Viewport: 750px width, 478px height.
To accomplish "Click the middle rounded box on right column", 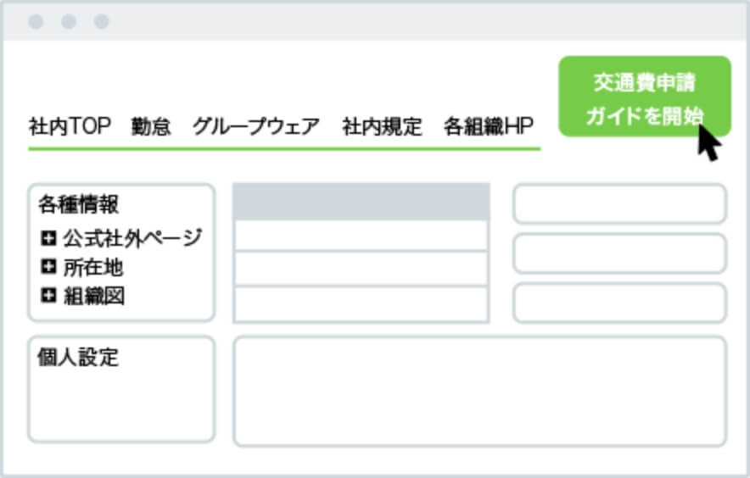I will [620, 253].
